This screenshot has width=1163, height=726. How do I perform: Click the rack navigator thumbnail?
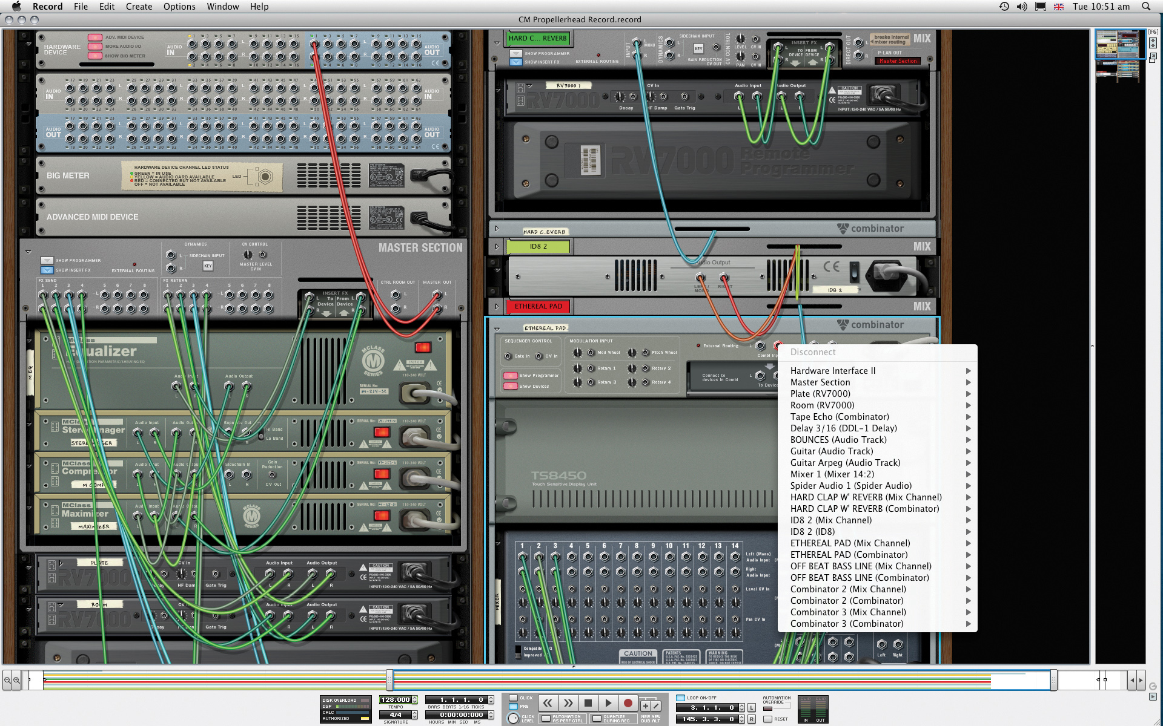1119,55
